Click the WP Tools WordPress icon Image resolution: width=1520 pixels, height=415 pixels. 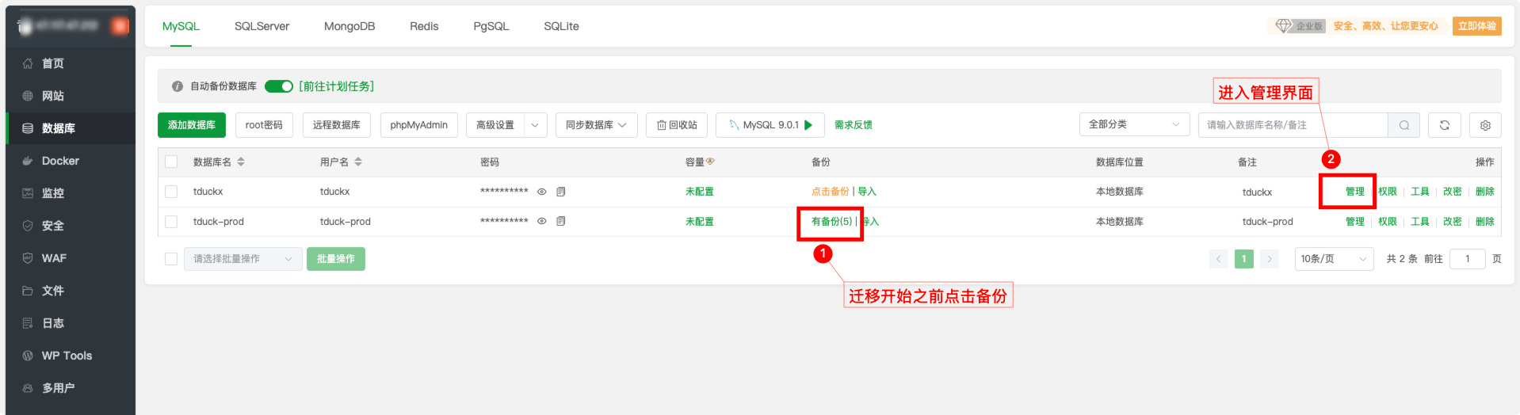pyautogui.click(x=28, y=356)
